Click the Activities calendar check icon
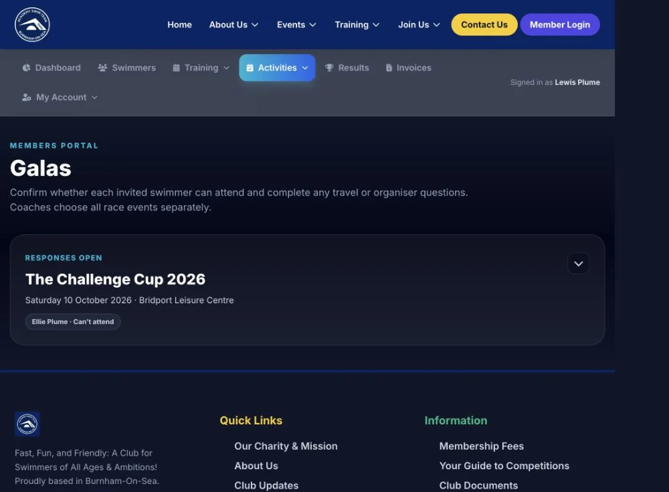The height and width of the screenshot is (492, 669). point(250,68)
